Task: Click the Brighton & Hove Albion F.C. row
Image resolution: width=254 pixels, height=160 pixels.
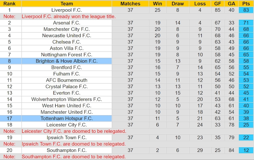Action: point(67,61)
